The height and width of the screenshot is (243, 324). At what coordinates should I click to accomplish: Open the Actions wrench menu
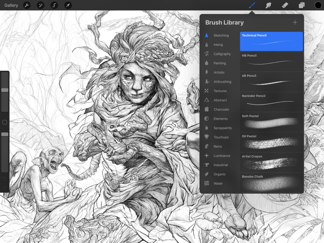point(27,5)
